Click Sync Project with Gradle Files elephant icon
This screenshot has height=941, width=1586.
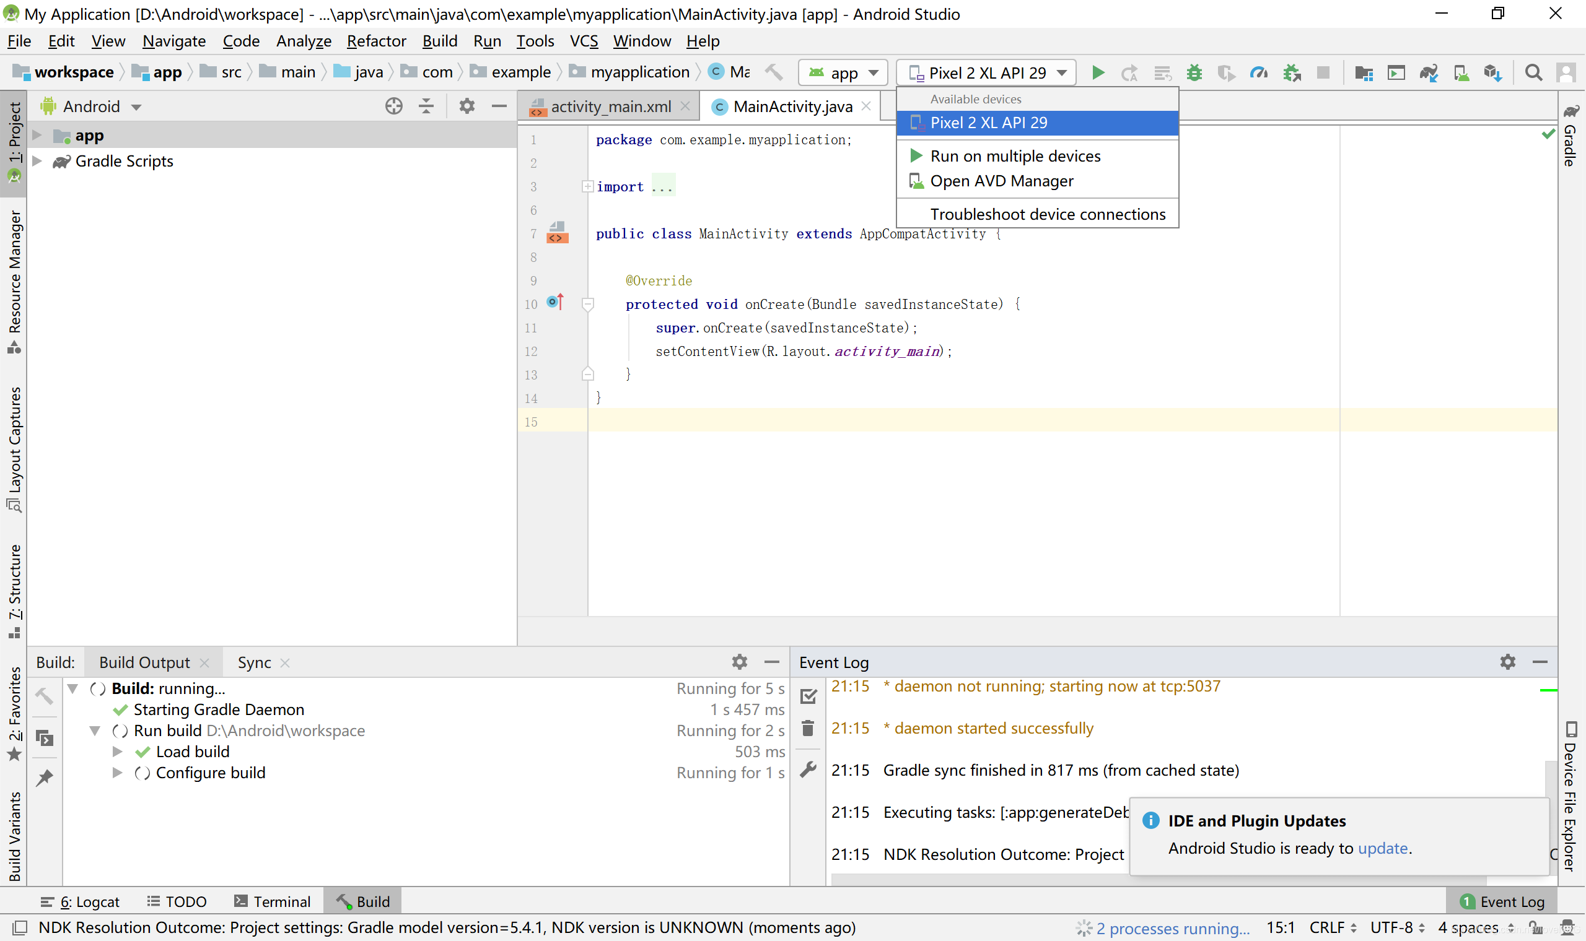(x=1429, y=73)
